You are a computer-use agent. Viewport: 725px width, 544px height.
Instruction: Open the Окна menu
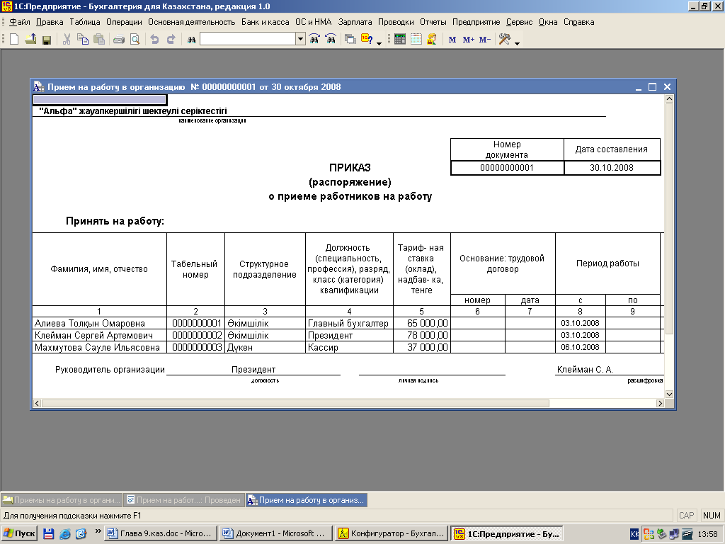click(x=548, y=22)
